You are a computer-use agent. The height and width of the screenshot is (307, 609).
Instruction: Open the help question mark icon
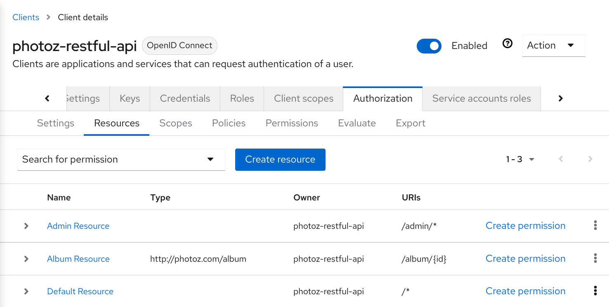point(507,44)
